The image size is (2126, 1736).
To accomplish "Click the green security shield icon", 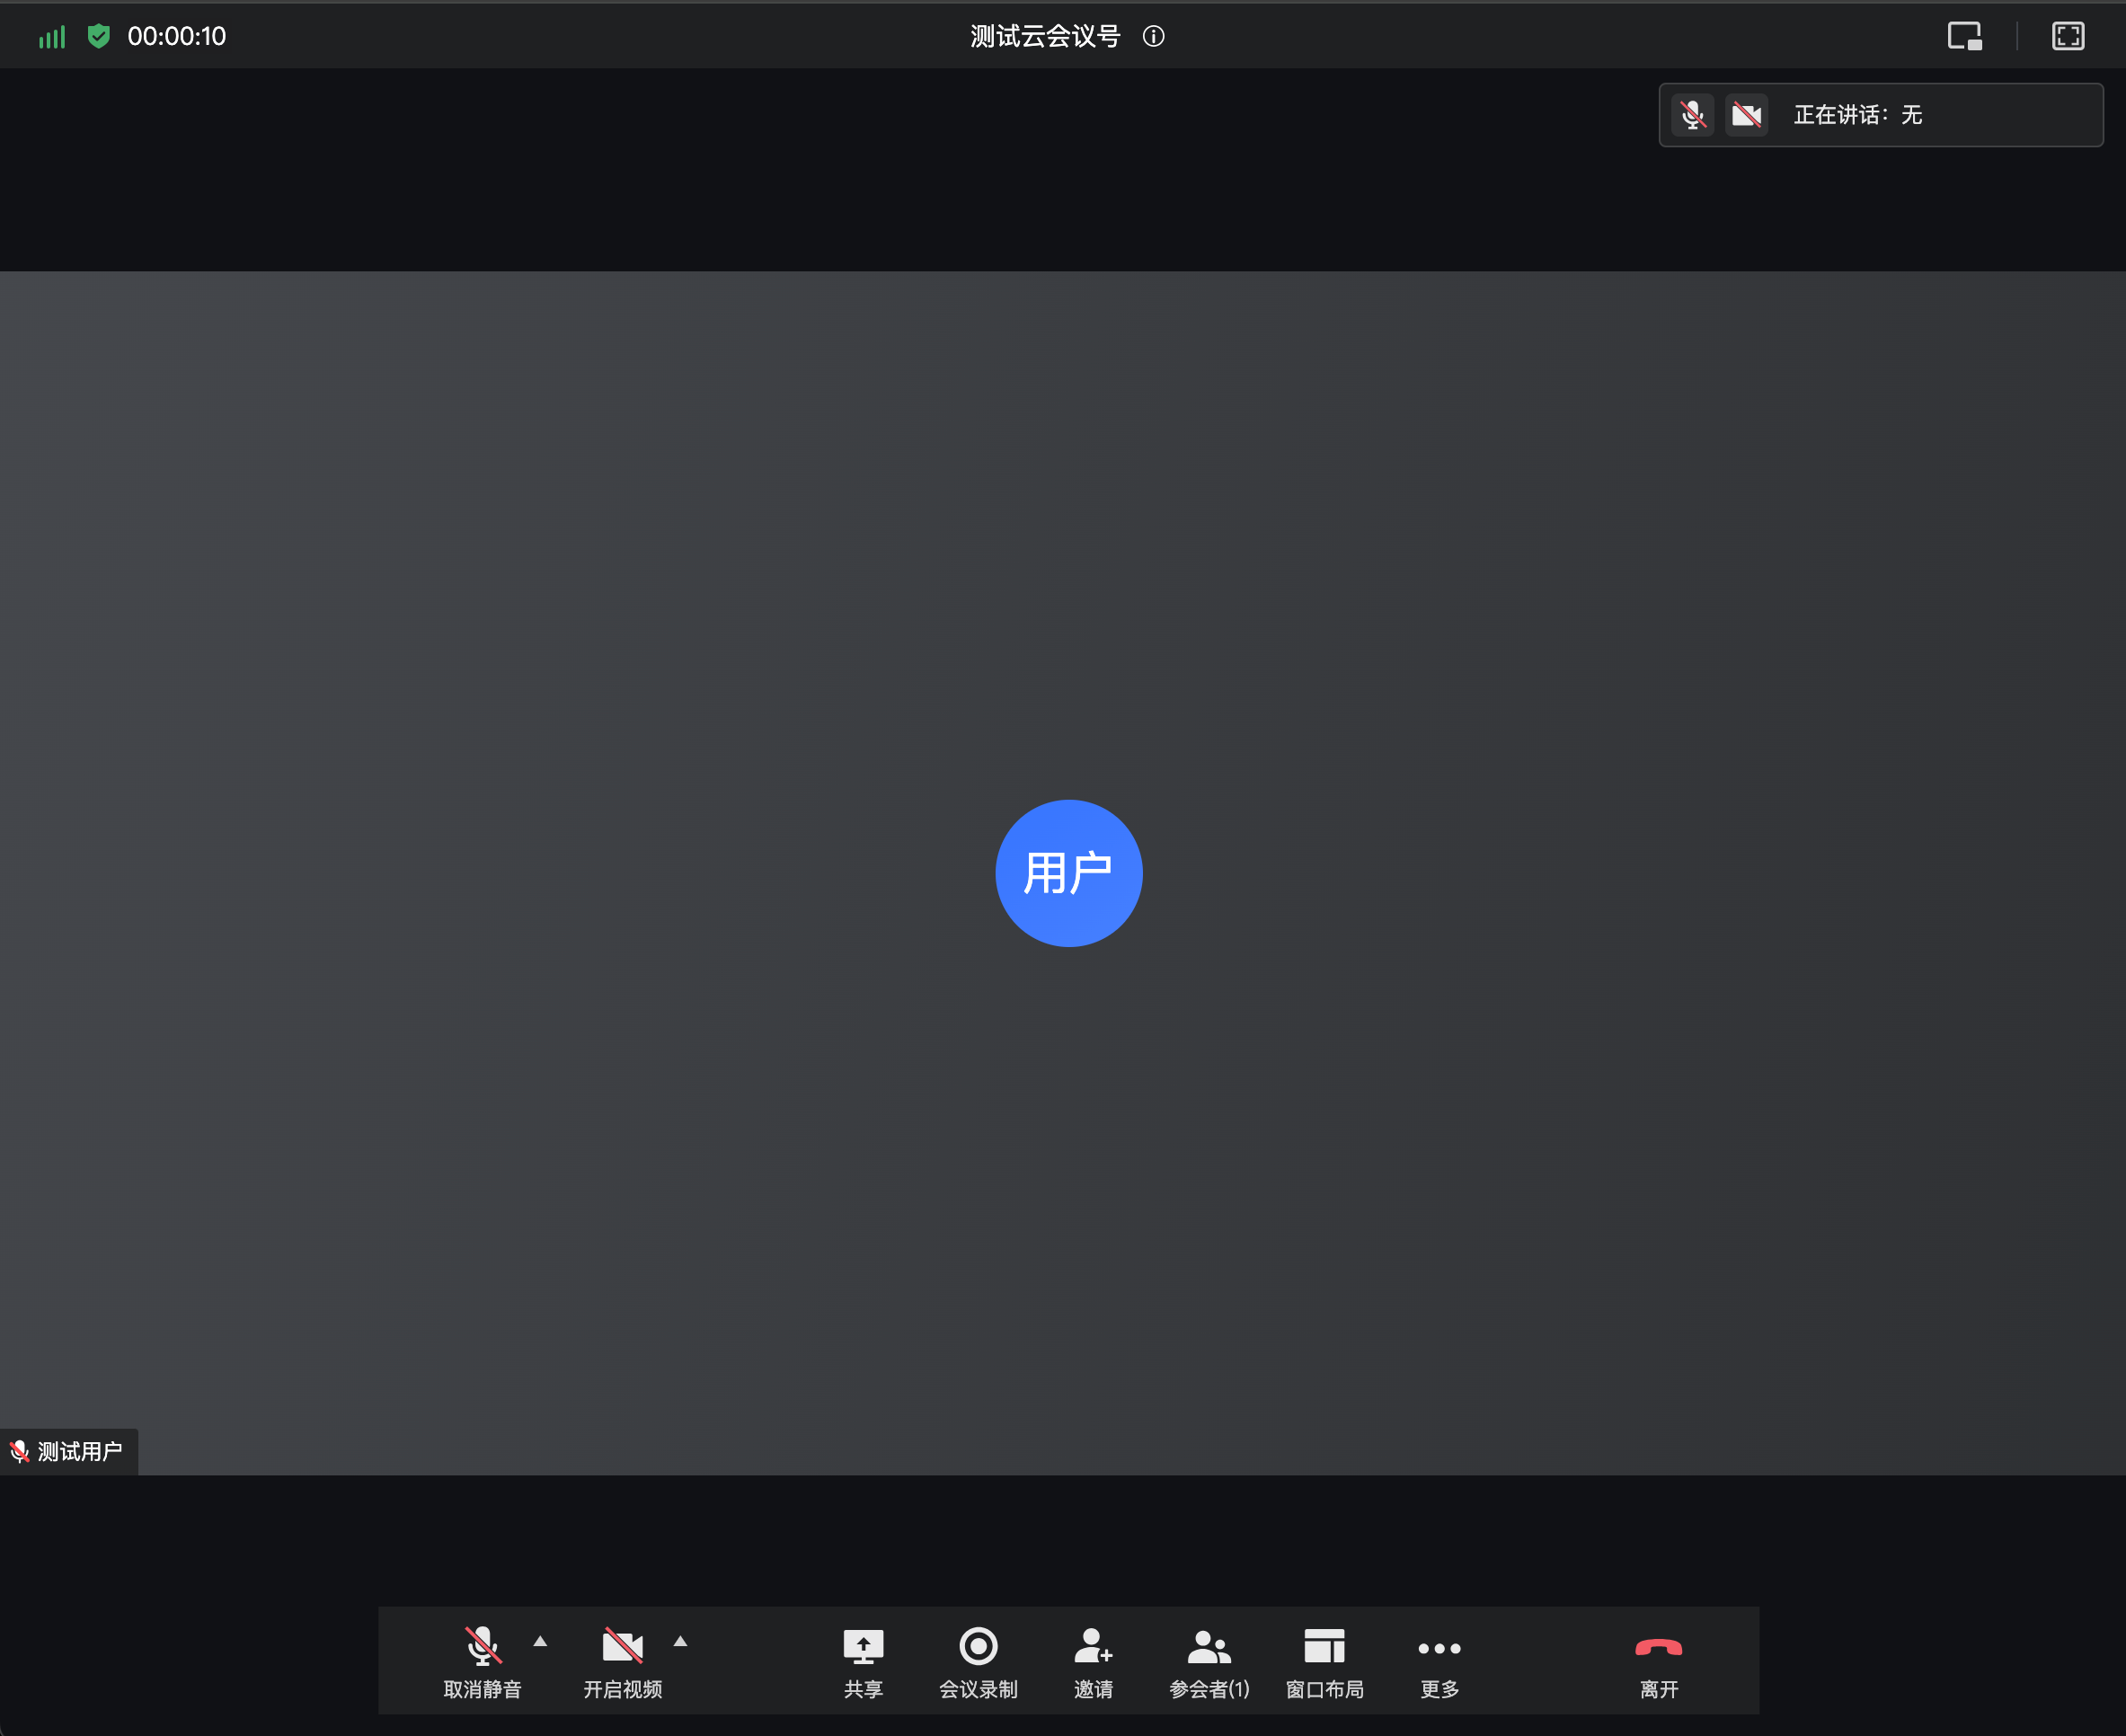I will click(x=98, y=37).
